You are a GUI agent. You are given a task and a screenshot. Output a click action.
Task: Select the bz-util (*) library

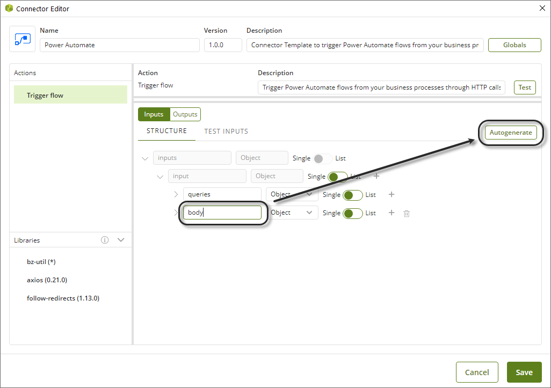(x=41, y=261)
